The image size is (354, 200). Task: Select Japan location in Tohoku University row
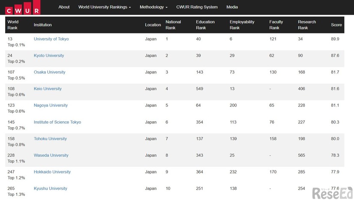coord(151,139)
